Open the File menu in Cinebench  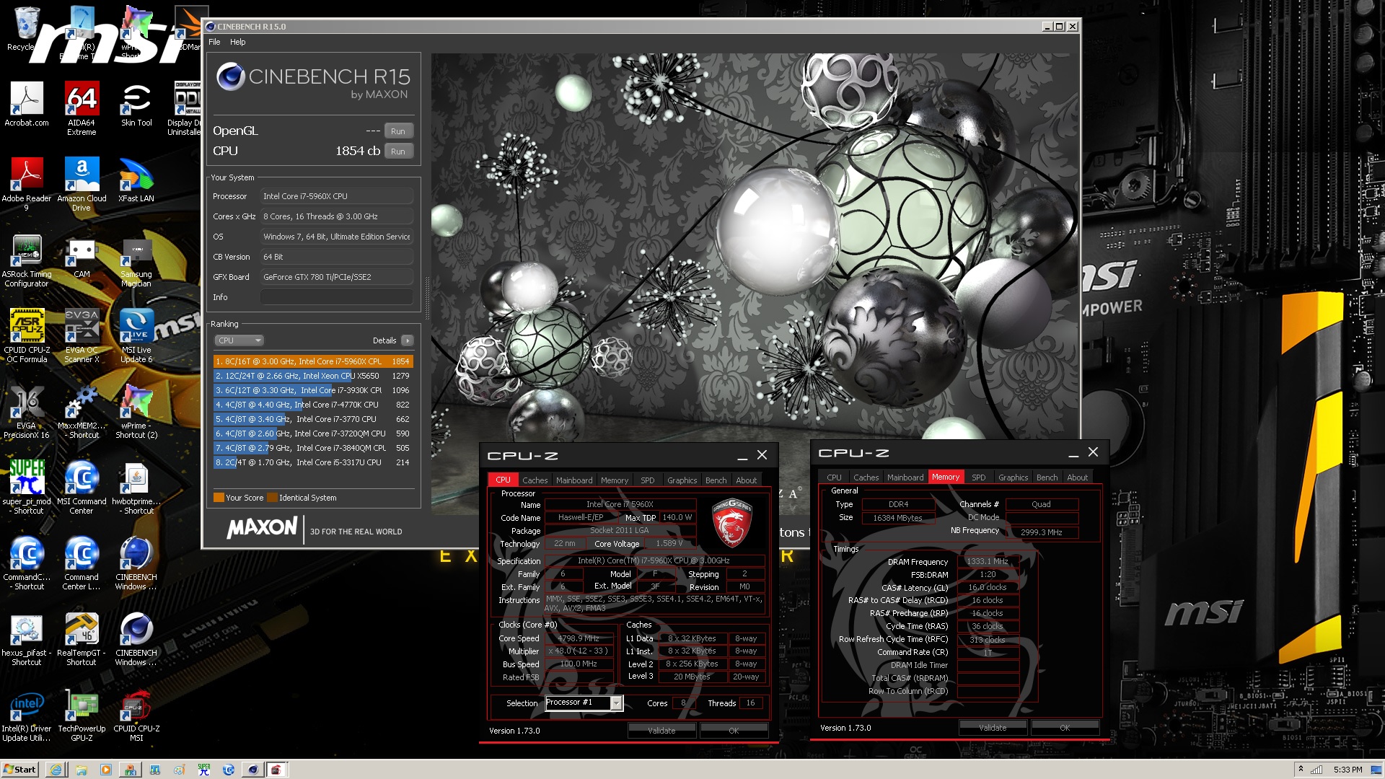pyautogui.click(x=214, y=42)
